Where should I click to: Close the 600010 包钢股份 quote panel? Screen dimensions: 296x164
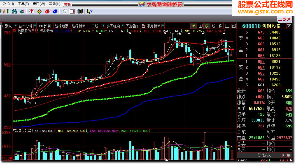289,26
